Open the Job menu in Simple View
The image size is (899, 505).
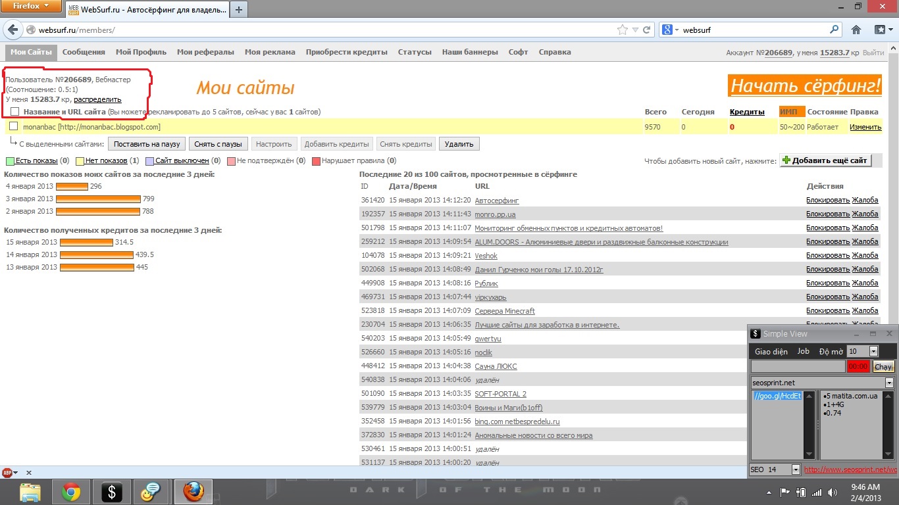(804, 352)
